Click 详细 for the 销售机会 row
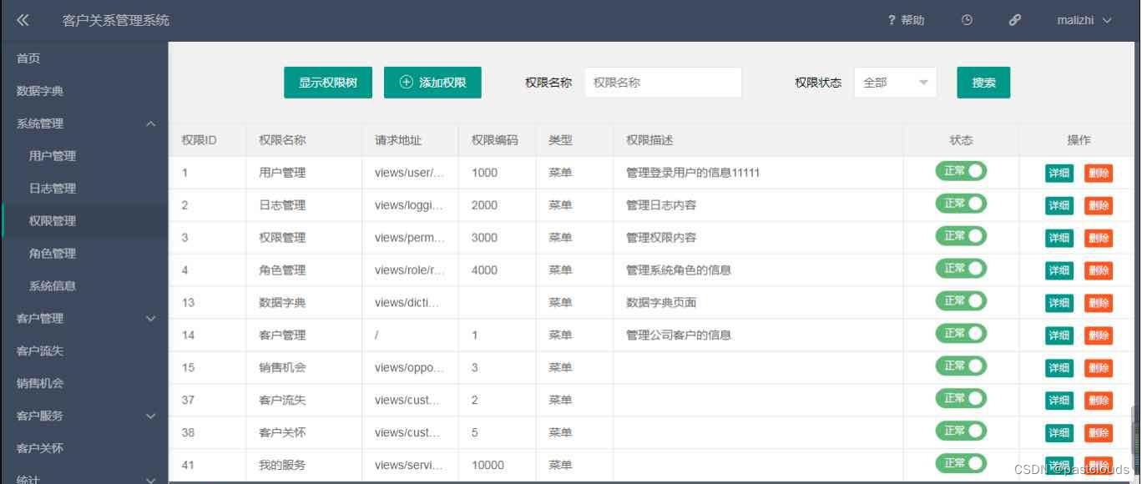This screenshot has width=1142, height=484. click(x=1059, y=369)
